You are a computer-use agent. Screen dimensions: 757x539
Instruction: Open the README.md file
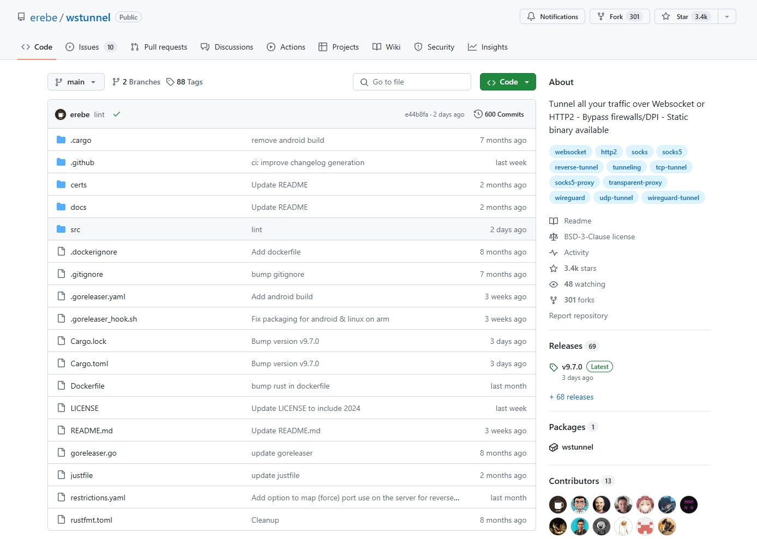[92, 431]
